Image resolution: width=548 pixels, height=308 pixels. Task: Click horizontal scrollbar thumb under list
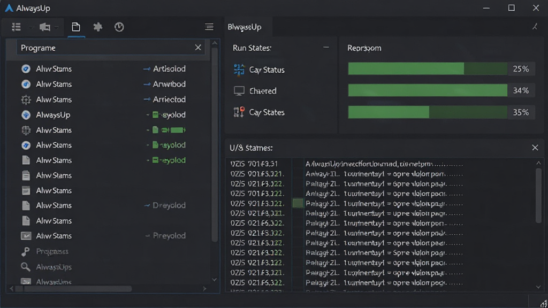pos(74,289)
